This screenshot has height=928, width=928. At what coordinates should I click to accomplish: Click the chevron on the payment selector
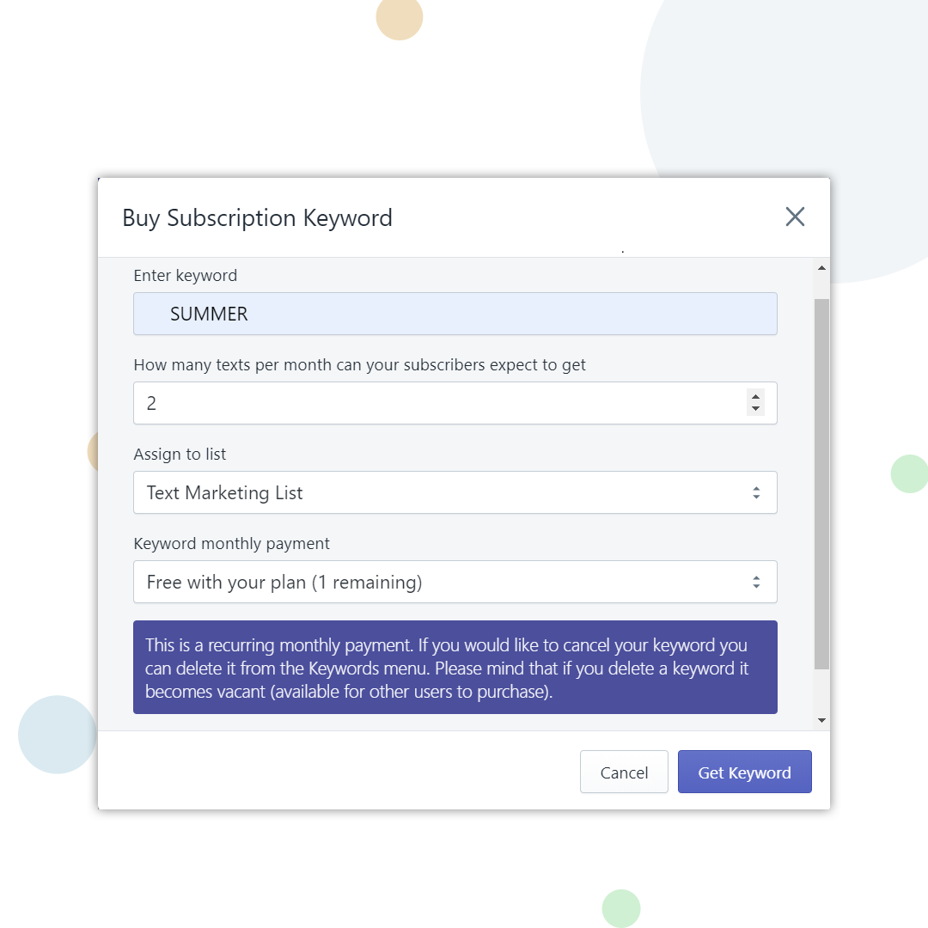click(756, 582)
